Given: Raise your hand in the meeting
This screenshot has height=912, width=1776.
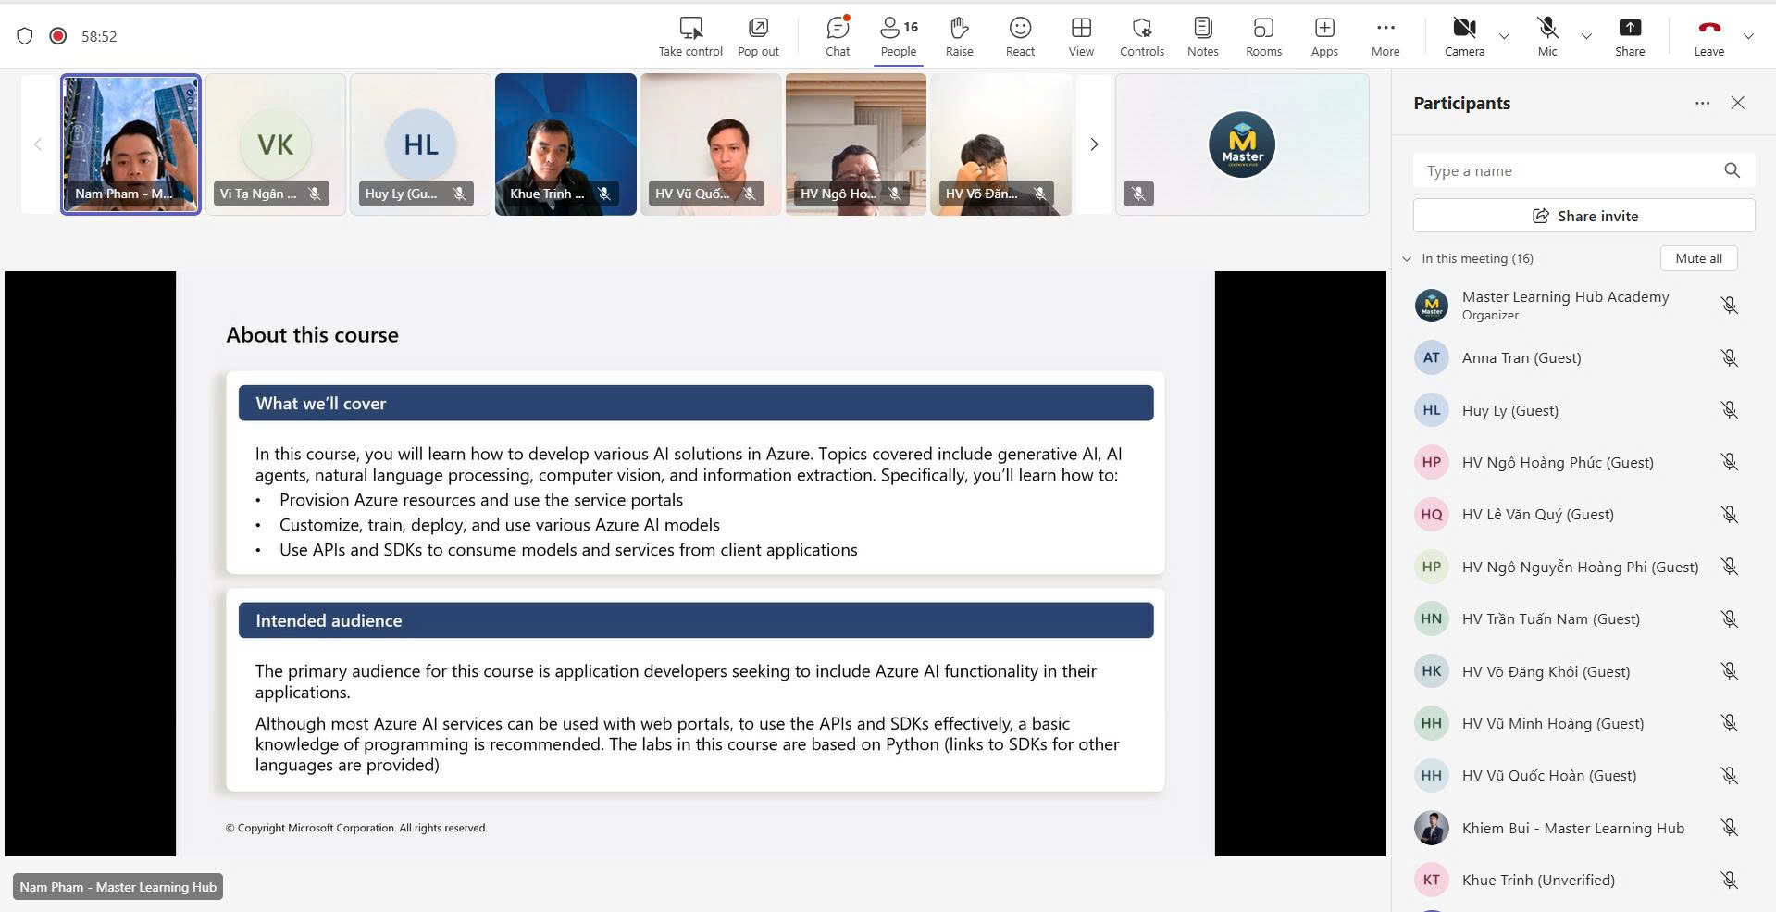Looking at the screenshot, I should pos(959,36).
